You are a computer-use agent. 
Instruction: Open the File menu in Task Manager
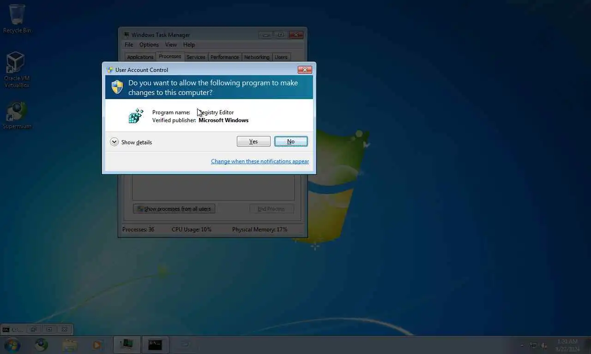[129, 45]
